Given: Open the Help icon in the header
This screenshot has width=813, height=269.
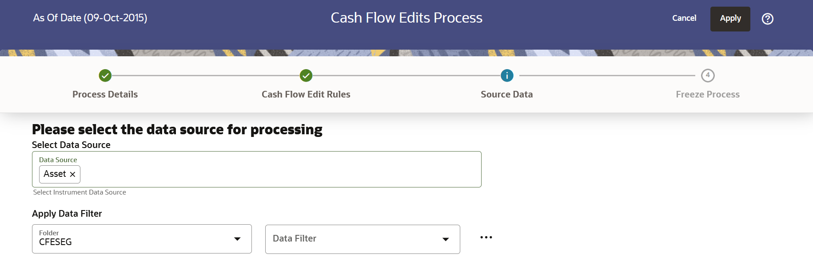Looking at the screenshot, I should coord(768,19).
